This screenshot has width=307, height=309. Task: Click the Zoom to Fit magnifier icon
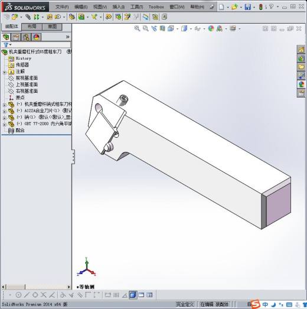[137, 28]
